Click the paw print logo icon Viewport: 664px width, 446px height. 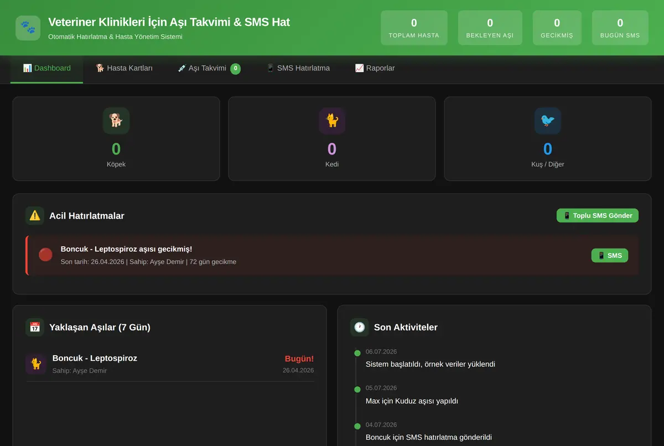(28, 28)
